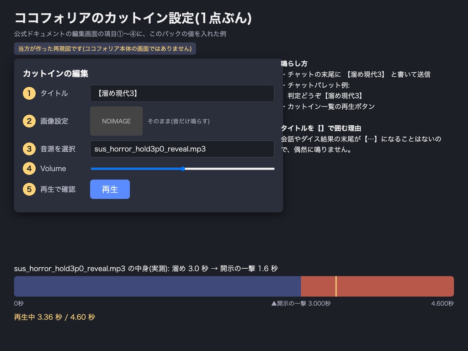Click the blue 再生 button
Viewport: 468px width, 351px height.
[x=110, y=189]
